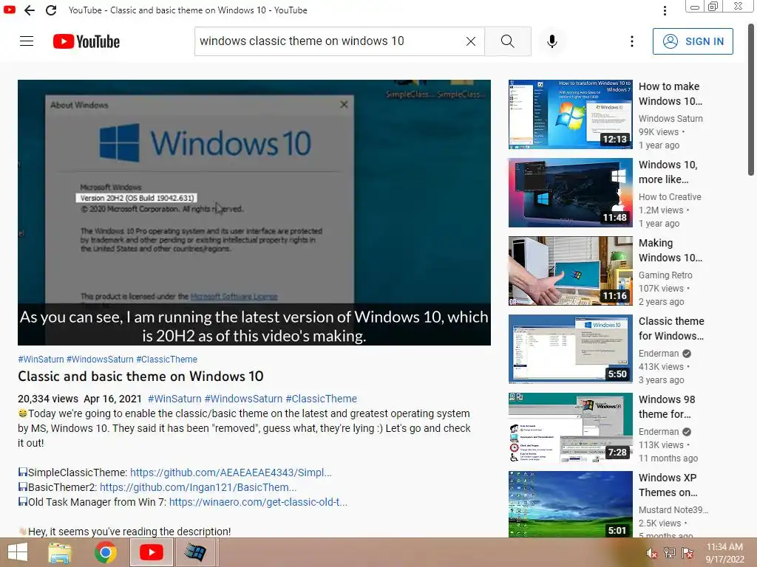757x567 pixels.
Task: Click the Apr 16, 2021 upload date
Action: click(x=112, y=399)
